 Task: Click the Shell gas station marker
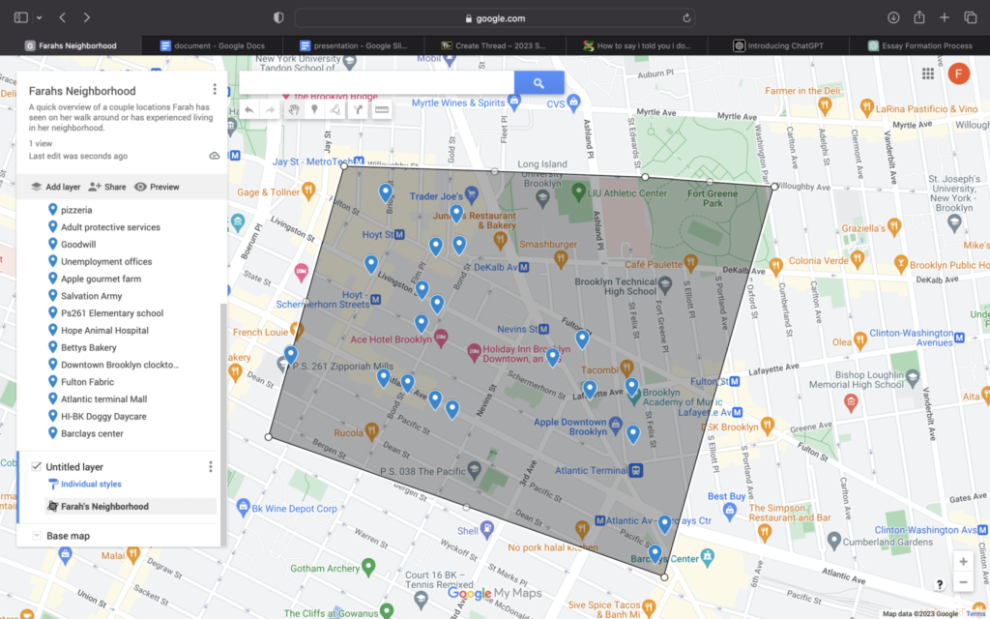click(x=486, y=529)
